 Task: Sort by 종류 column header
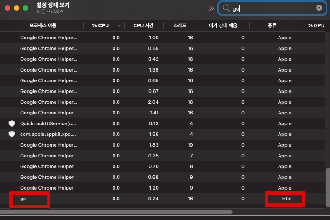coord(272,25)
